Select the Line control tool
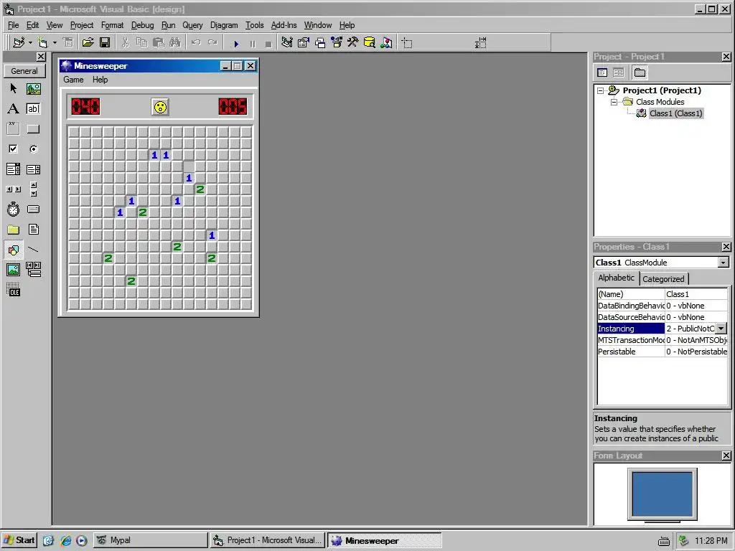Image resolution: width=735 pixels, height=551 pixels. 33,250
